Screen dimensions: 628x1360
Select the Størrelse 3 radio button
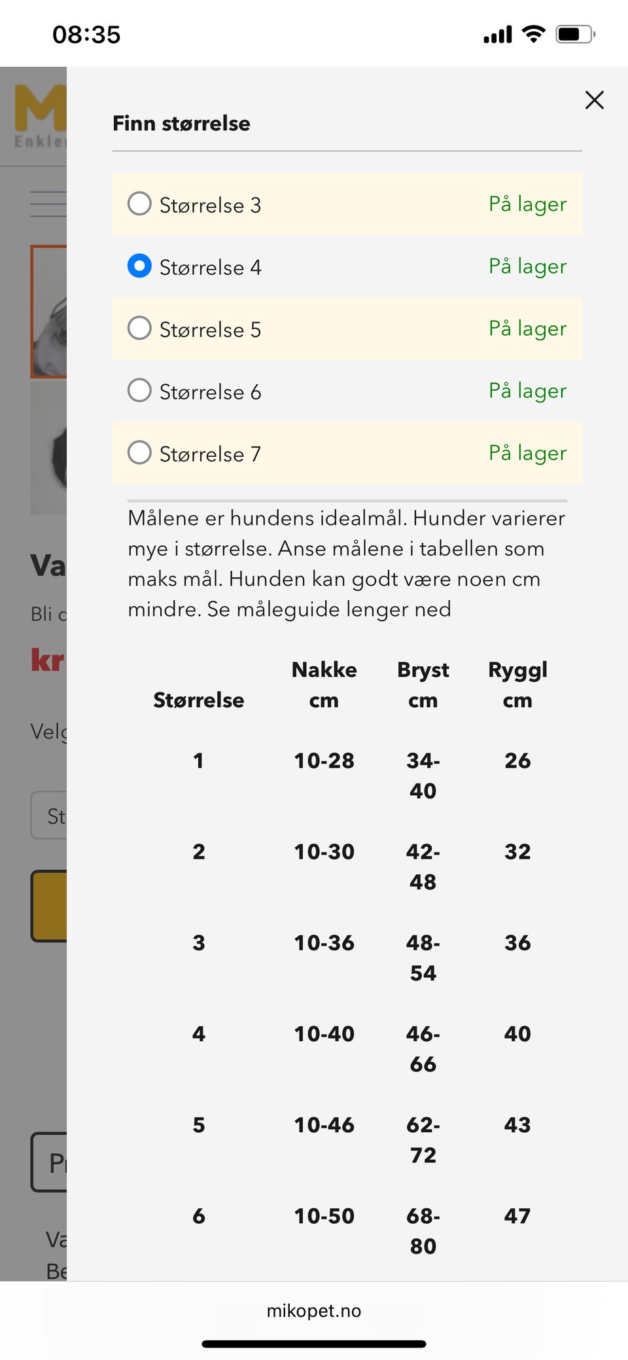pyautogui.click(x=139, y=204)
